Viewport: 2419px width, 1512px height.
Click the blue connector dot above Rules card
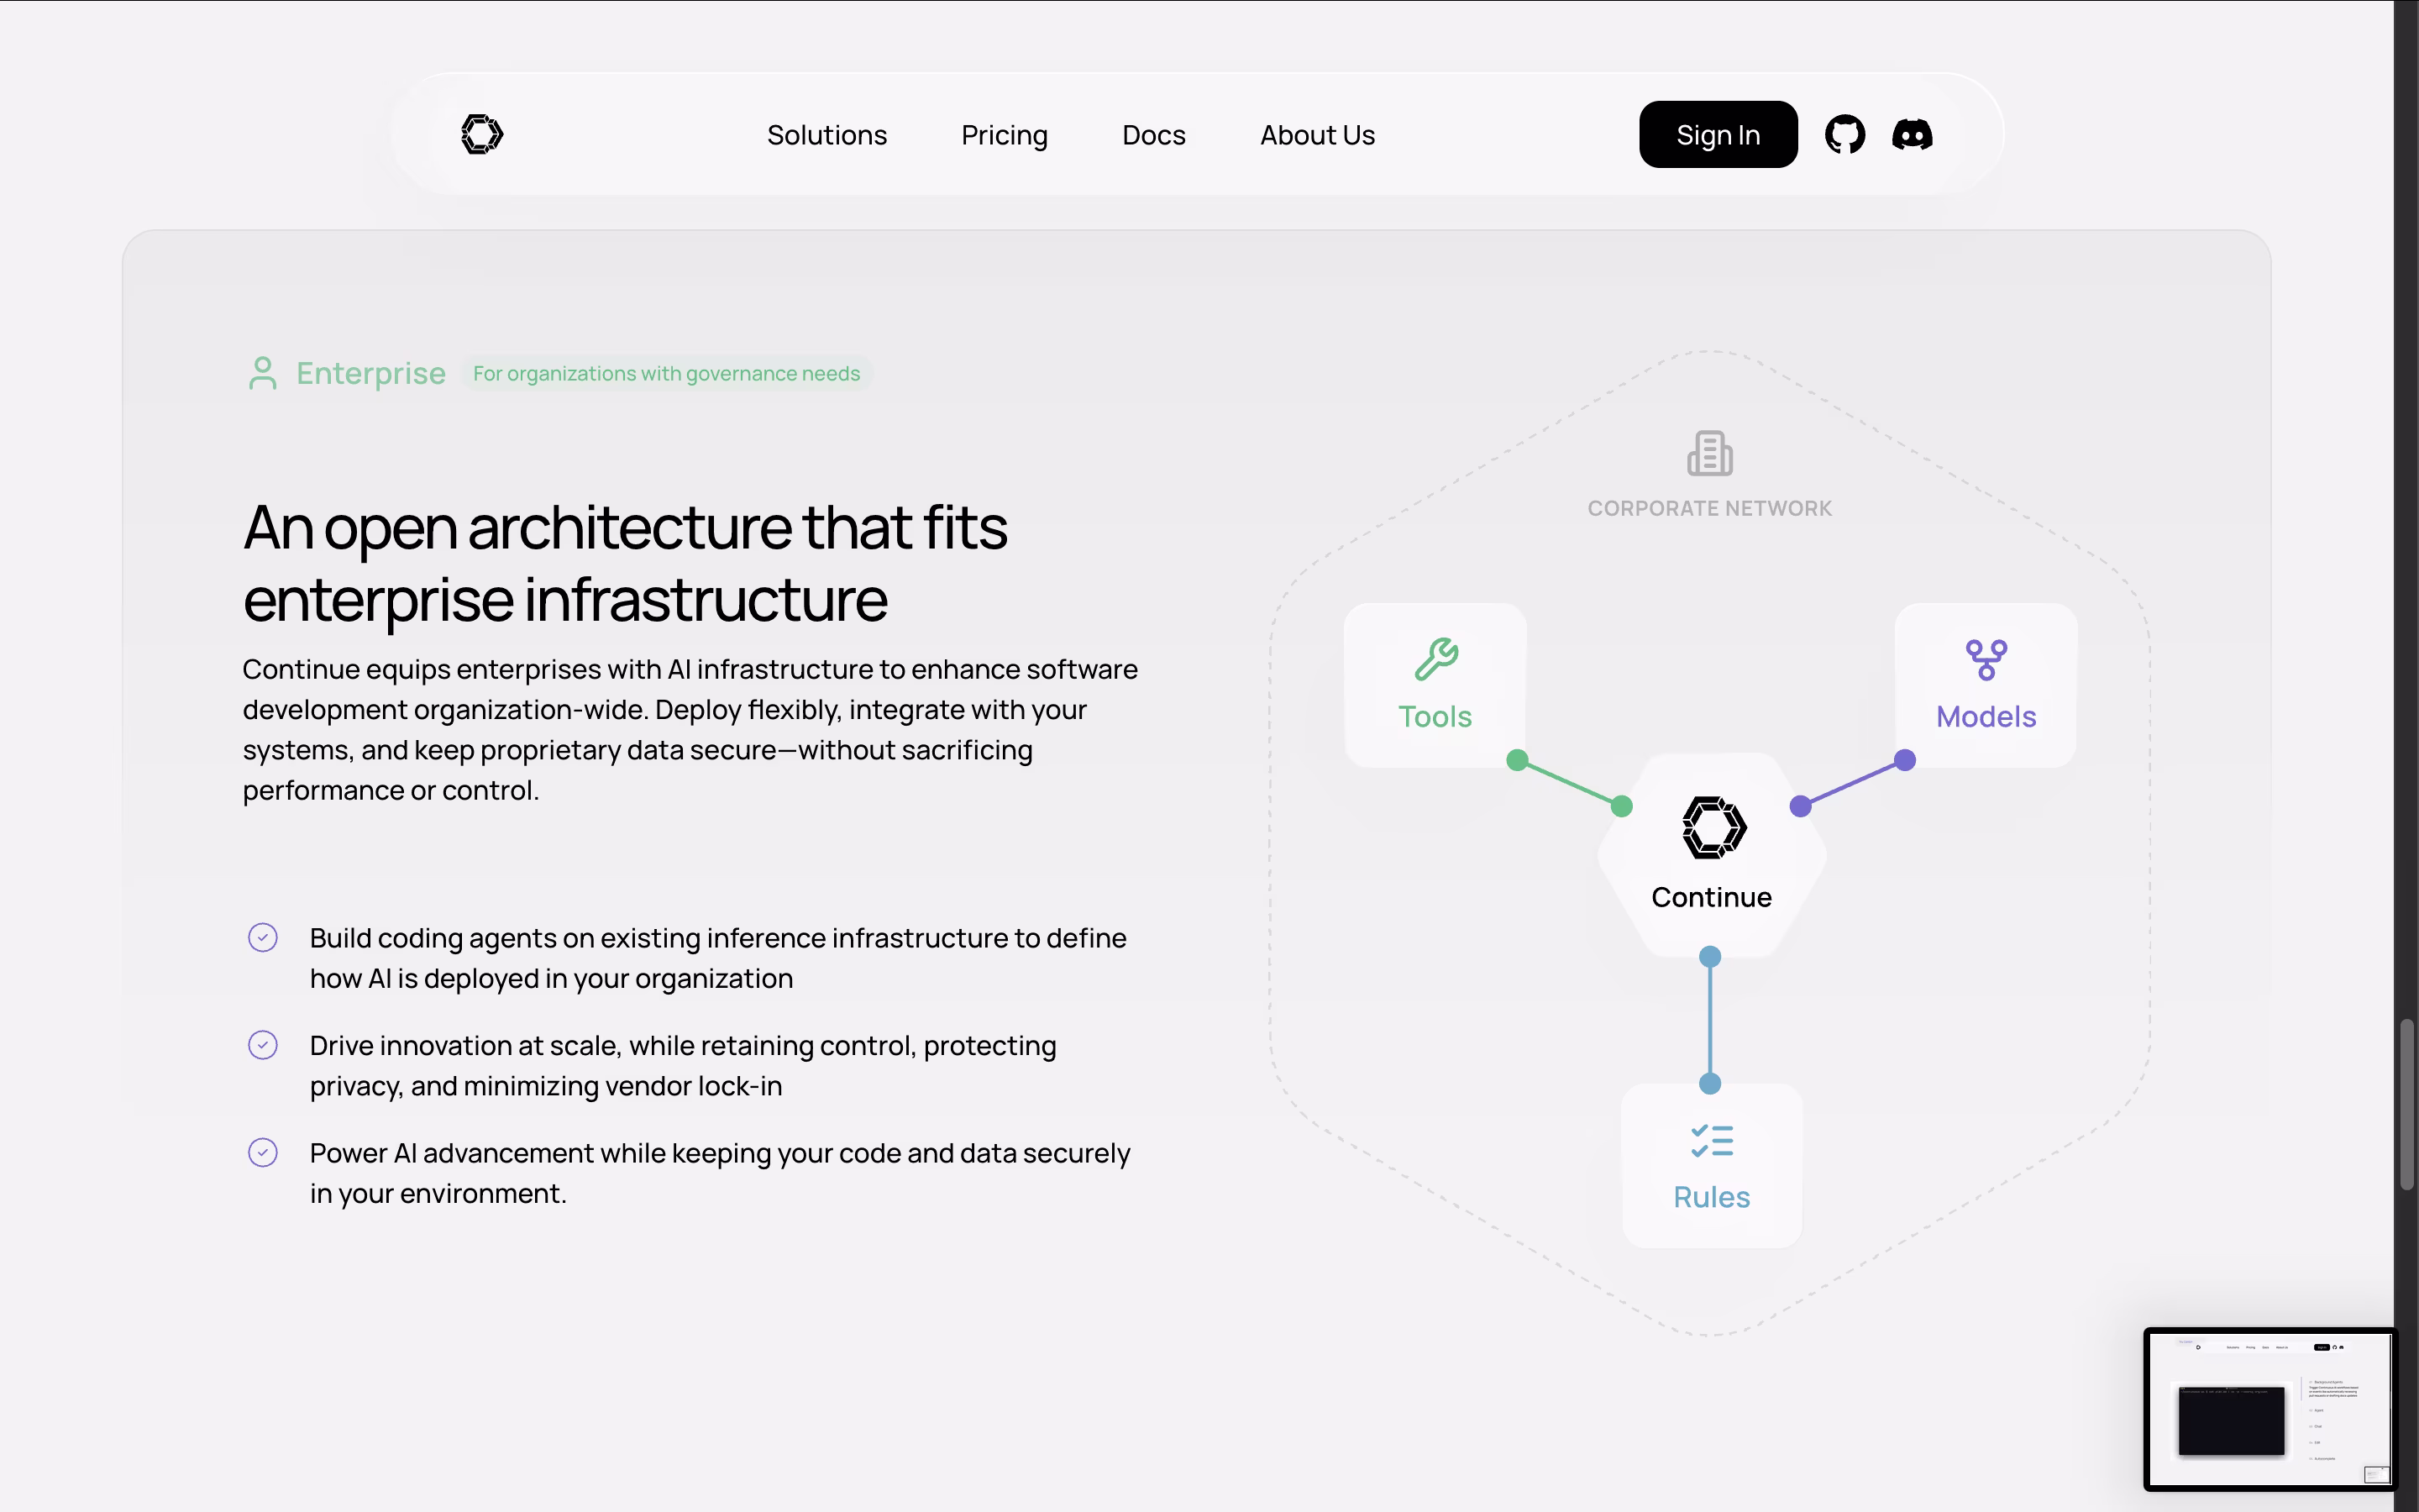(x=1710, y=1084)
